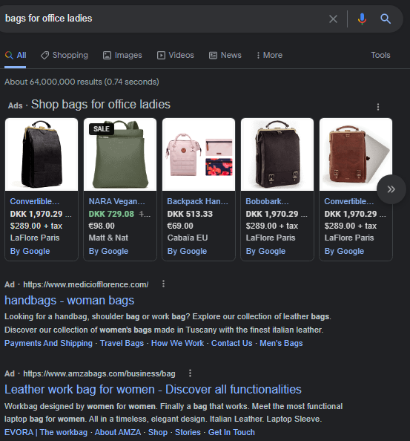Click the NARA Vegan green backpack thumbnail

[x=120, y=154]
